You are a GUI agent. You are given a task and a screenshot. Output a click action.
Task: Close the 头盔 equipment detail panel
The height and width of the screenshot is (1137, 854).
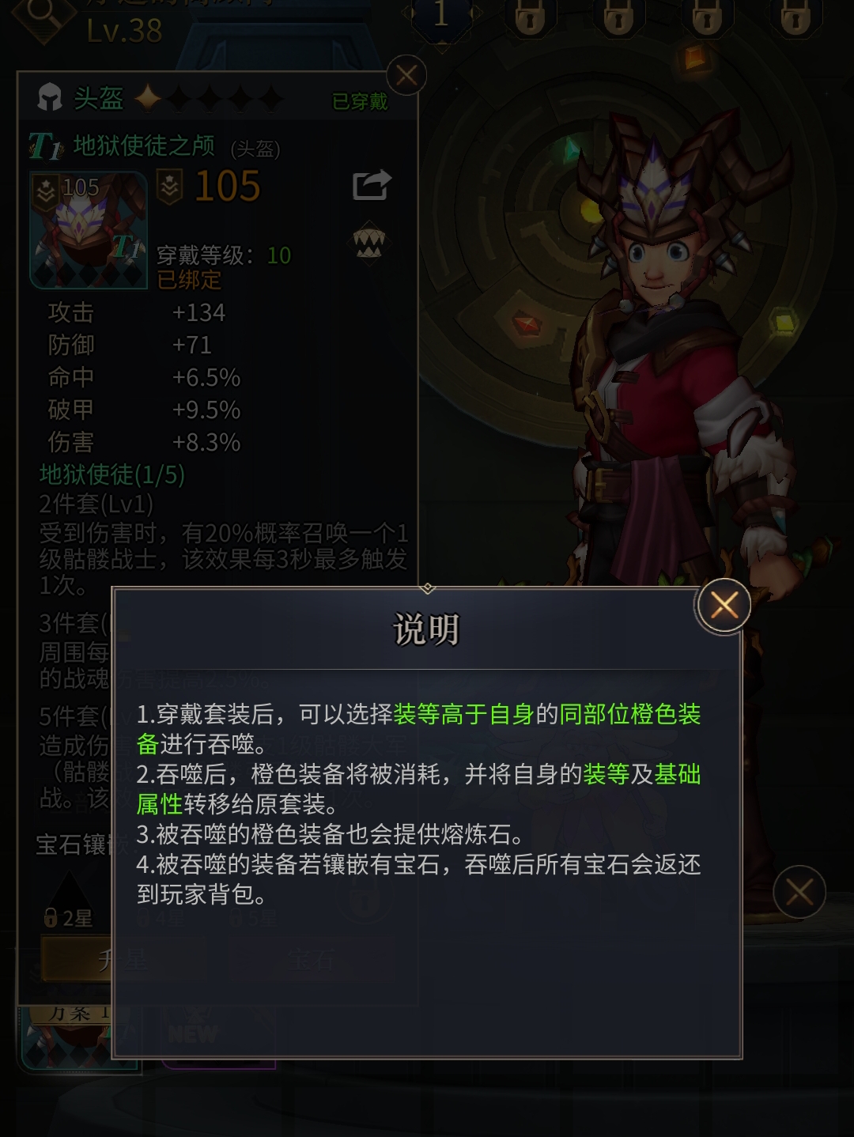(406, 76)
